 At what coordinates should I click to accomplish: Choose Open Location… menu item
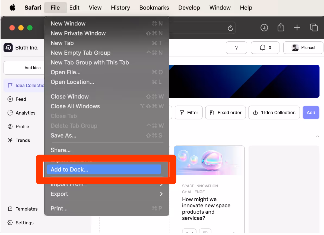[x=107, y=82]
